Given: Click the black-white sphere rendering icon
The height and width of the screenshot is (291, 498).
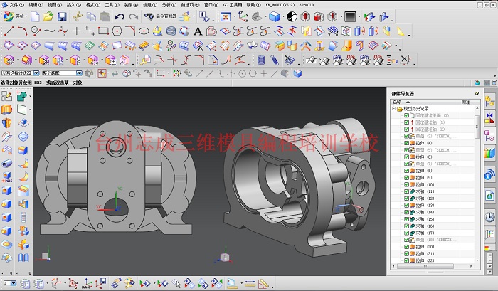Looking at the screenshot, I should (292, 16).
